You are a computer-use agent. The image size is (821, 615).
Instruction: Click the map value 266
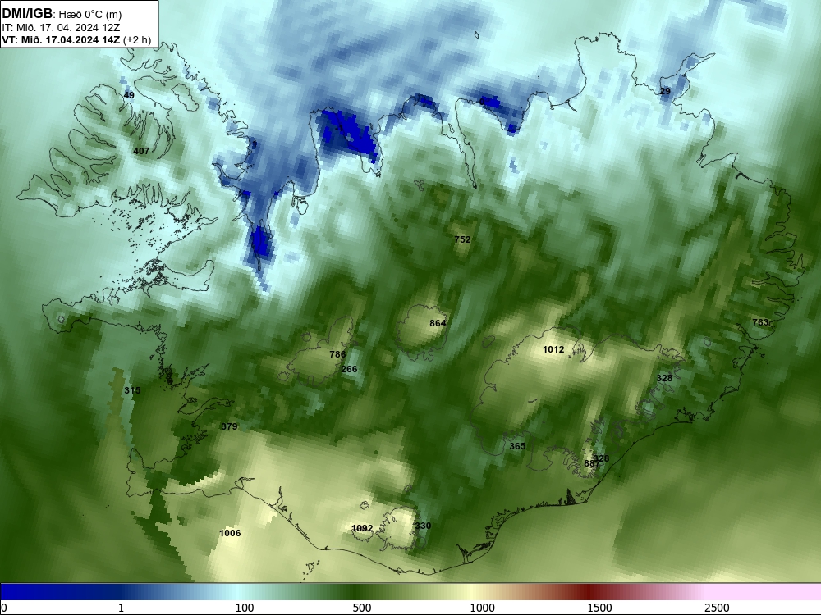(349, 369)
